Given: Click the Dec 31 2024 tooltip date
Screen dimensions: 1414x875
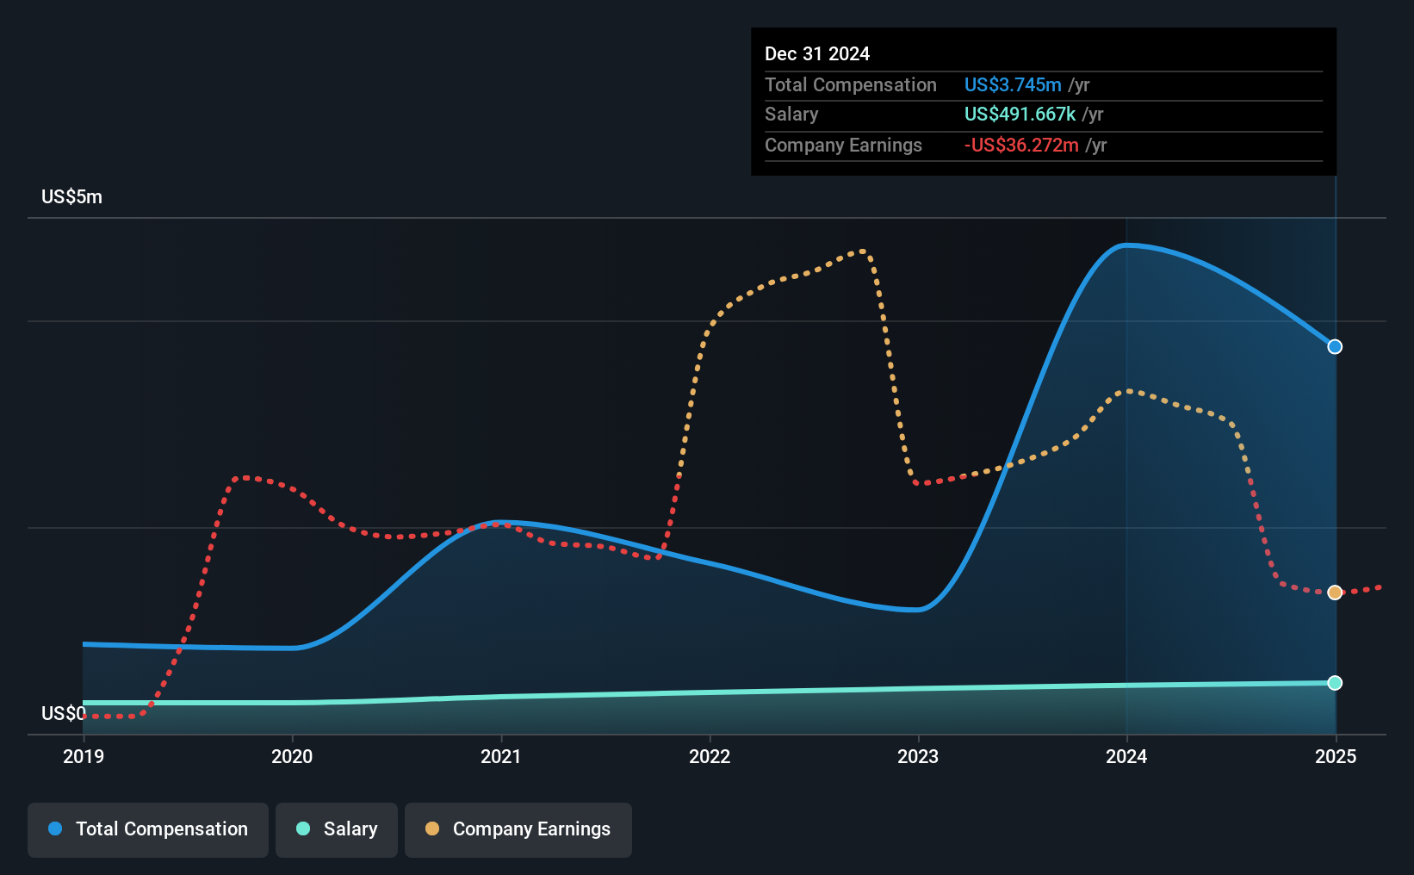Looking at the screenshot, I should click(817, 53).
